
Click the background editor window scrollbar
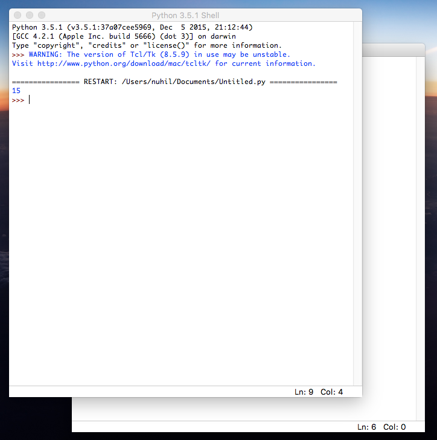421,239
